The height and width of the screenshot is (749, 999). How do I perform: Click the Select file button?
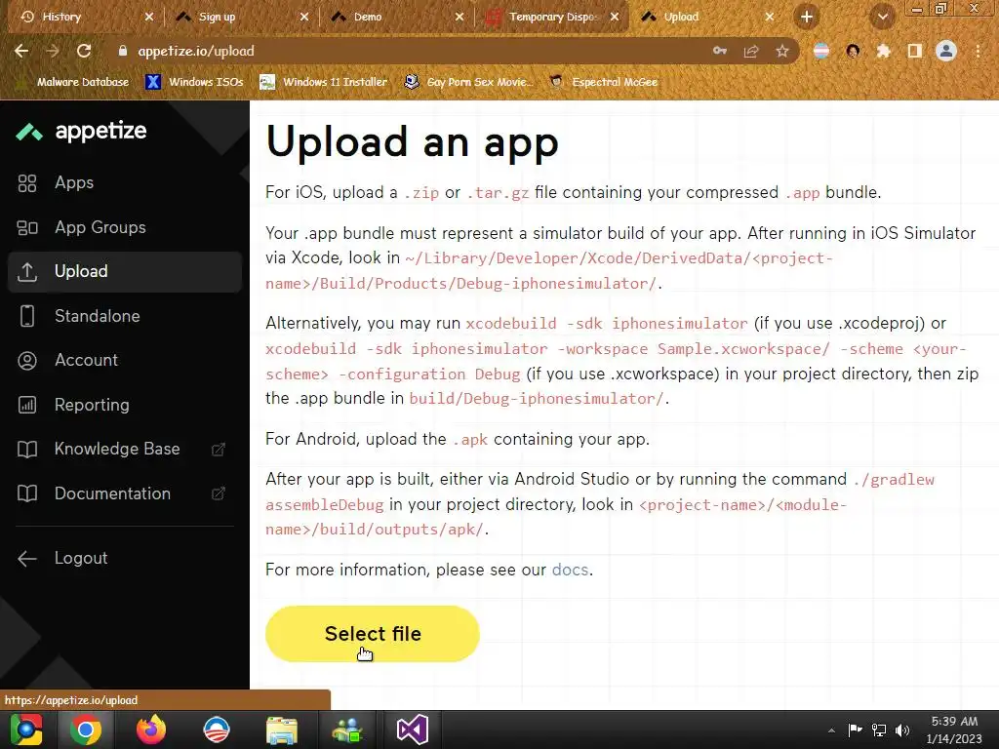pos(372,634)
